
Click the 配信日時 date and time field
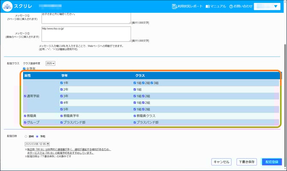coord(37,144)
